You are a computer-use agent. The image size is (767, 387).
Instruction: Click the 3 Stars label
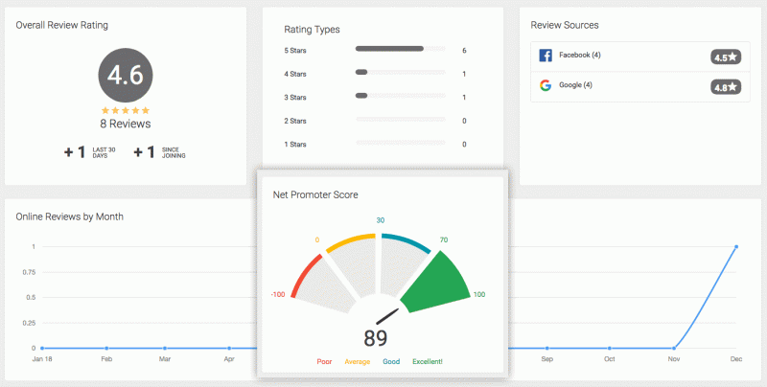click(x=295, y=98)
